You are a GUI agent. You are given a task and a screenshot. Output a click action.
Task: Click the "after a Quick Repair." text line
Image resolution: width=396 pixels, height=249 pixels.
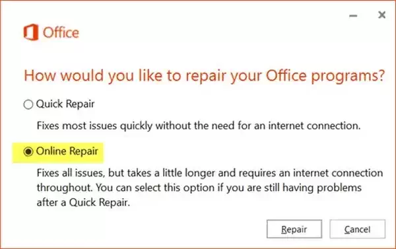(x=83, y=203)
